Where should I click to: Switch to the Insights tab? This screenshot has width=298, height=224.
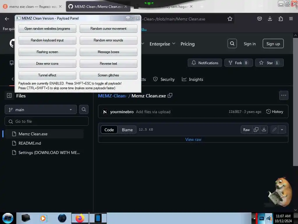[192, 79]
